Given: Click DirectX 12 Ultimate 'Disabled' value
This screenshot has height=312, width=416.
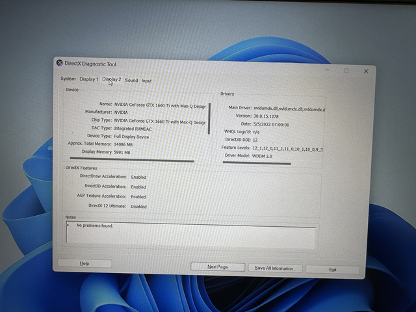Looking at the screenshot, I should (x=138, y=207).
